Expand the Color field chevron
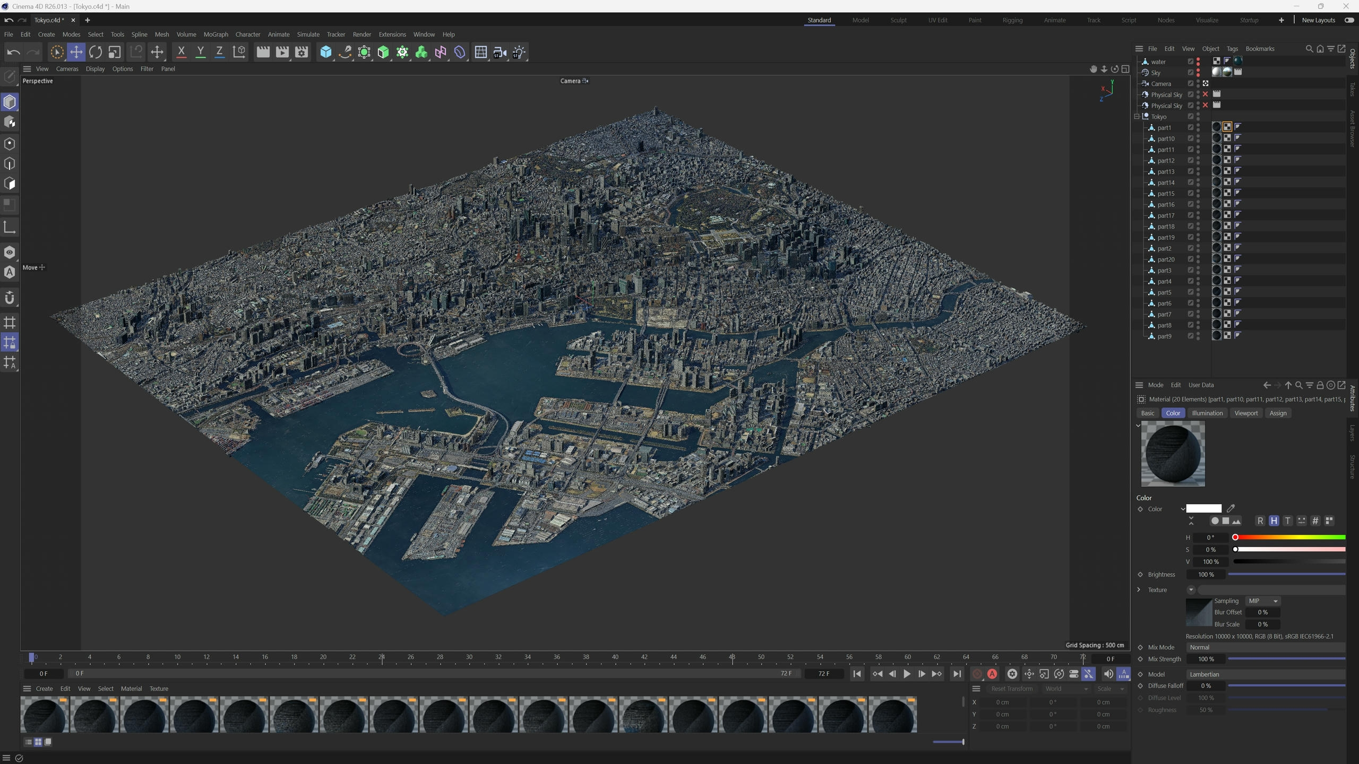1359x764 pixels. point(1183,509)
